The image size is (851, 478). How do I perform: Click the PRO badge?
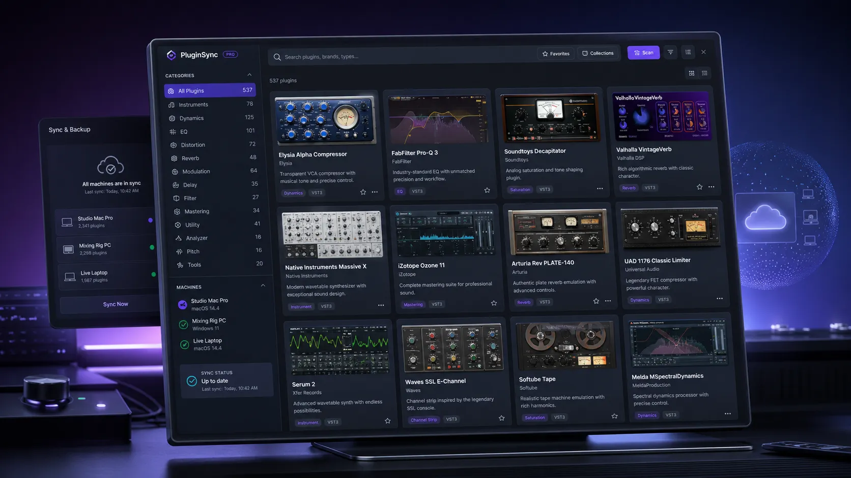(x=231, y=54)
